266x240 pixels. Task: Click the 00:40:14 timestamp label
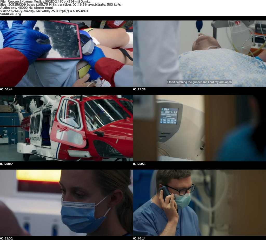click(139, 238)
